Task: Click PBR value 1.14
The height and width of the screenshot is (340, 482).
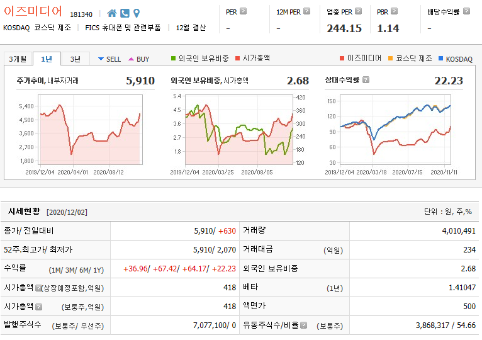Action: (388, 28)
